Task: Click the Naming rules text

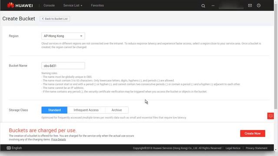Action: click(50, 73)
